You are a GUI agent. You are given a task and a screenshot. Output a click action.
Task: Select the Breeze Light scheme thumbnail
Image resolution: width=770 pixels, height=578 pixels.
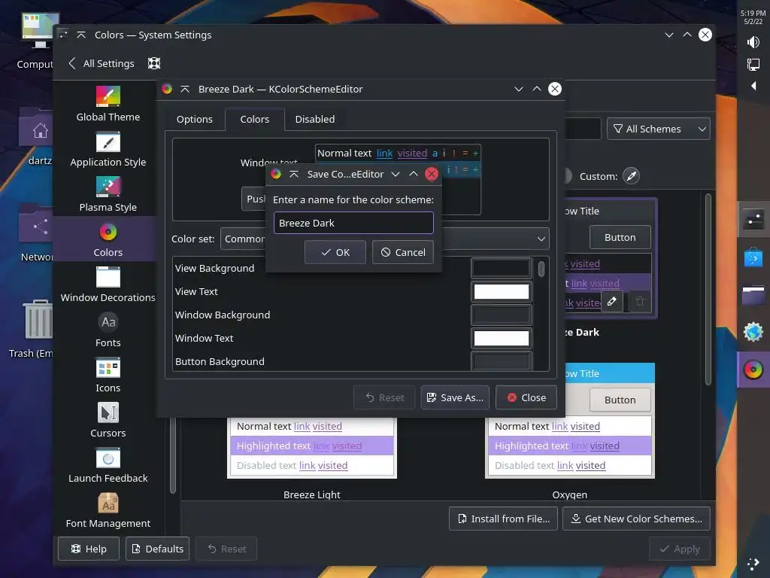(x=312, y=447)
